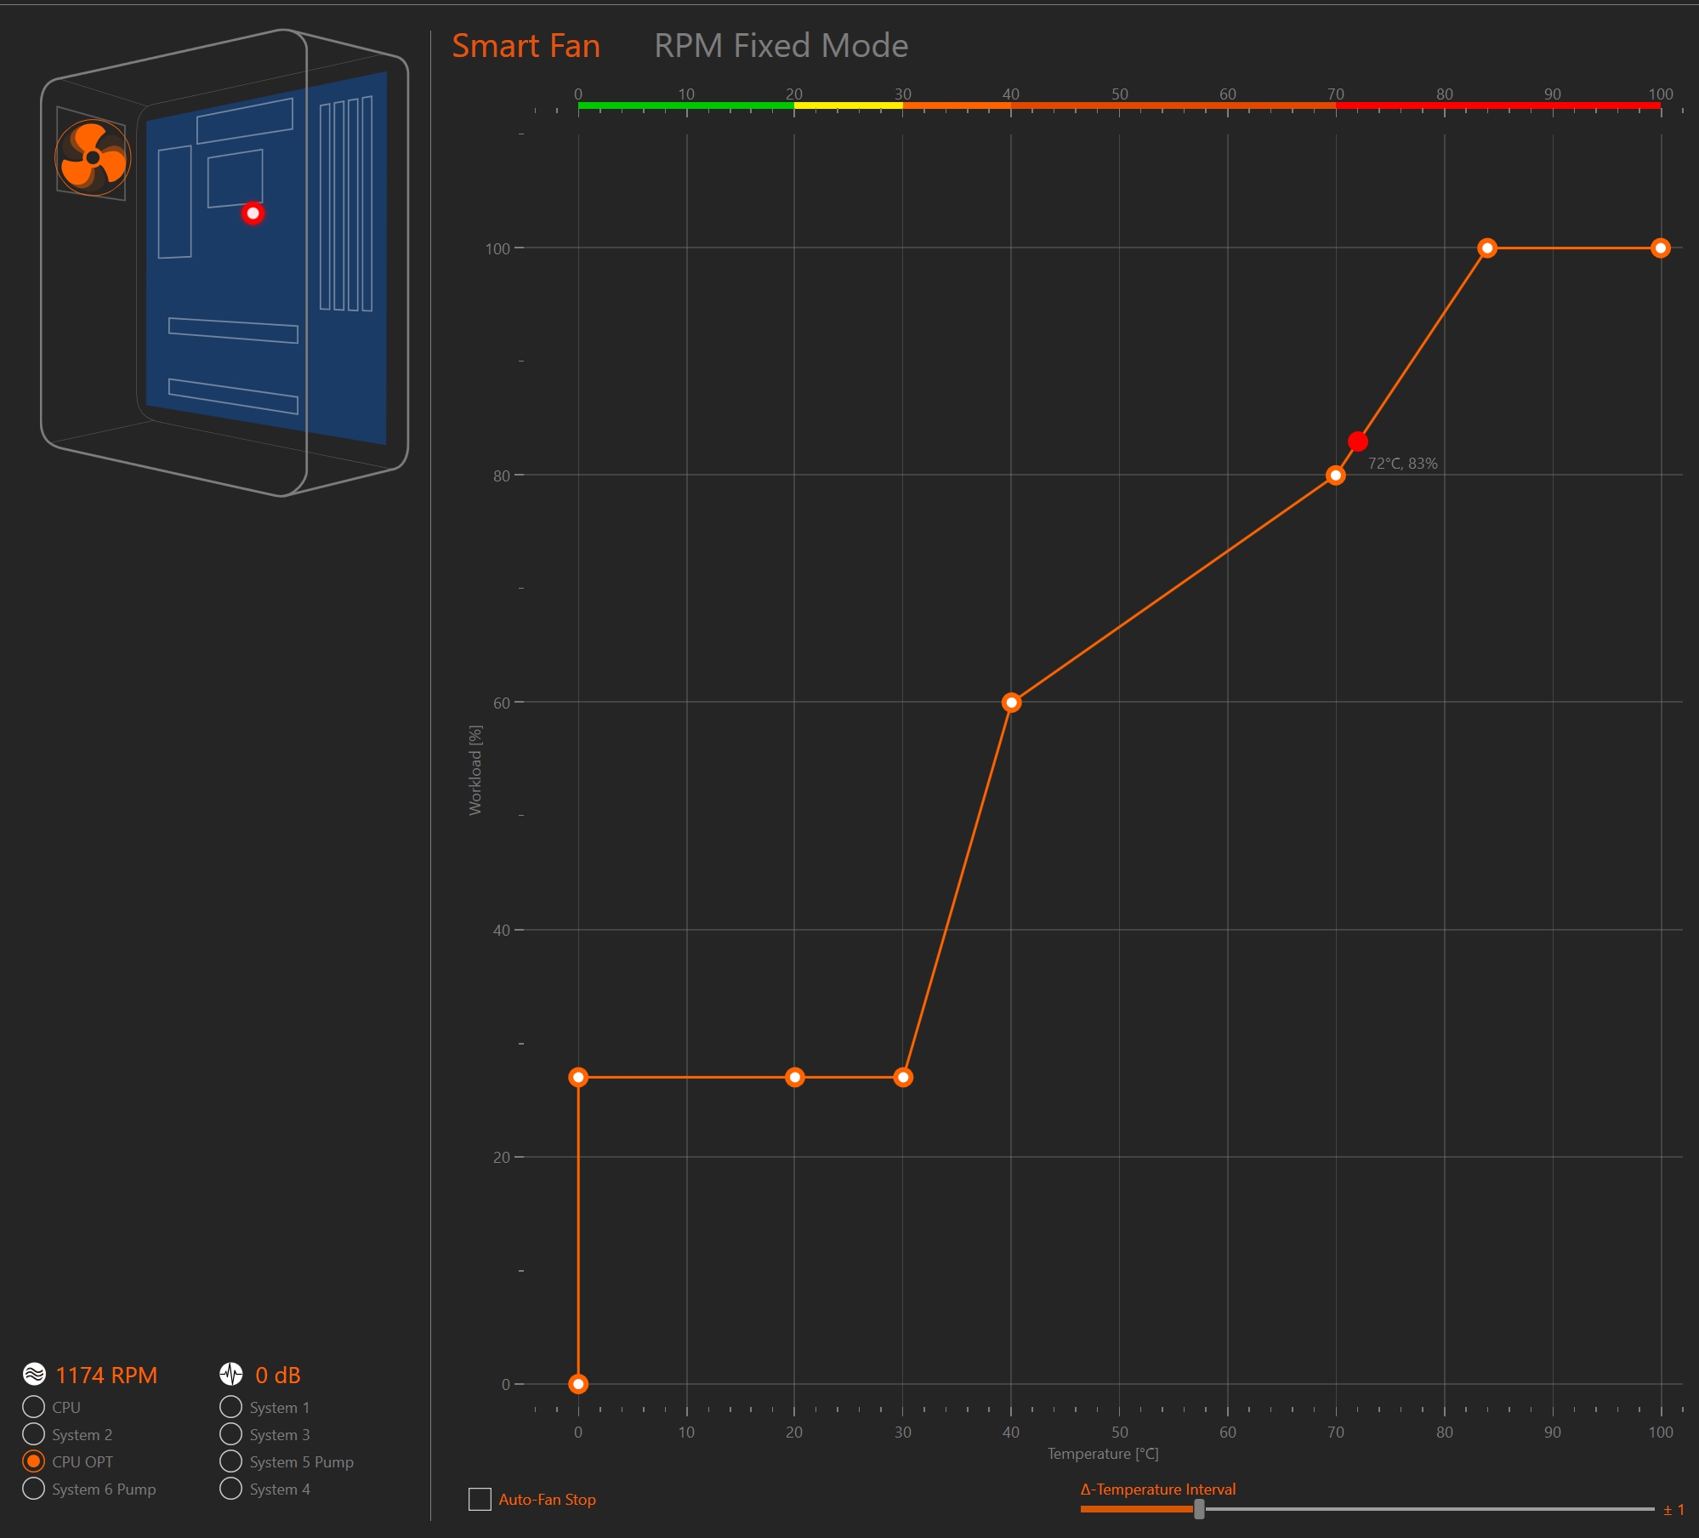Viewport: 1699px width, 1538px height.
Task: Click the Δ-Temperature Interval slider handle
Action: [x=1199, y=1509]
